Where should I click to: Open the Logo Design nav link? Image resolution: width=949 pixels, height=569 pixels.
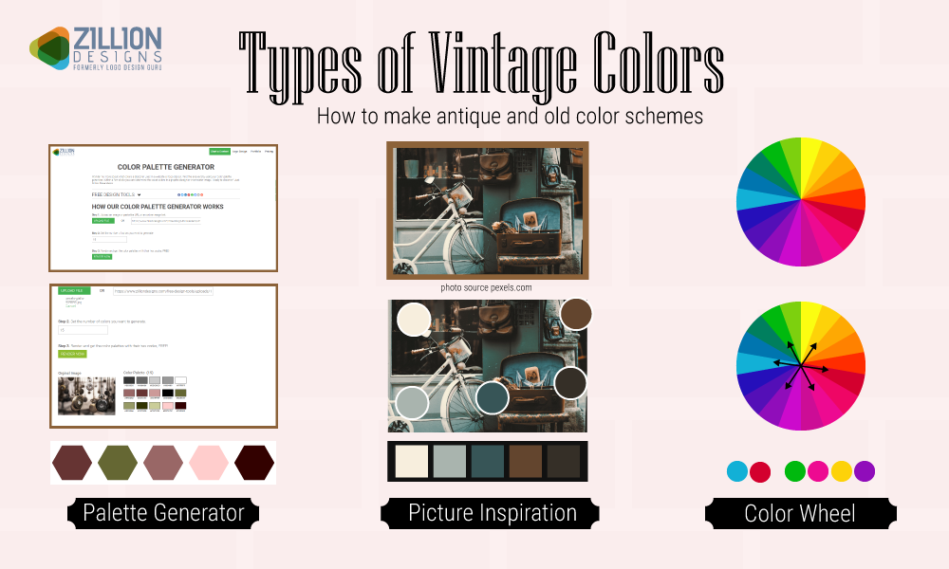point(240,151)
